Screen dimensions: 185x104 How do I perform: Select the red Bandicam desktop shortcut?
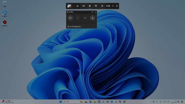point(5,23)
